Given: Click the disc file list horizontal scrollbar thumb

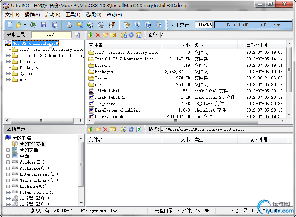Looking at the screenshot, I should (175, 121).
